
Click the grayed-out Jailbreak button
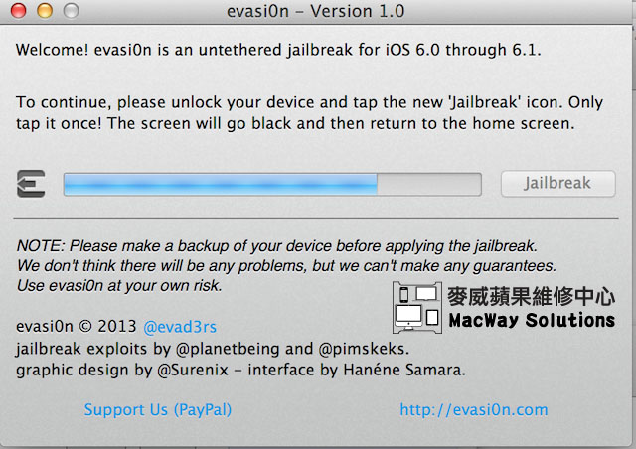click(x=558, y=184)
